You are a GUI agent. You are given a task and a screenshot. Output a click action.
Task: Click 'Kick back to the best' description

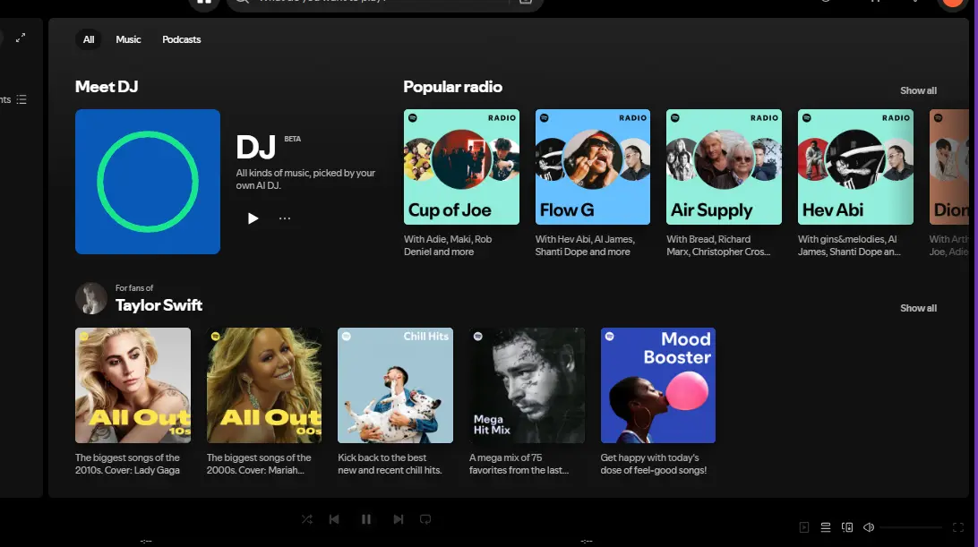point(390,464)
